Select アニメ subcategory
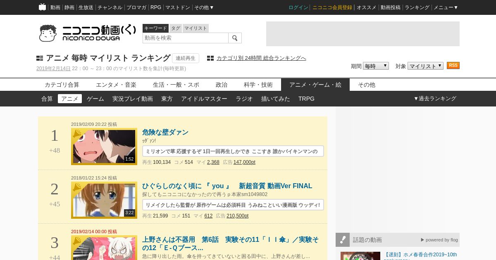The width and height of the screenshot is (496, 260). click(x=70, y=99)
